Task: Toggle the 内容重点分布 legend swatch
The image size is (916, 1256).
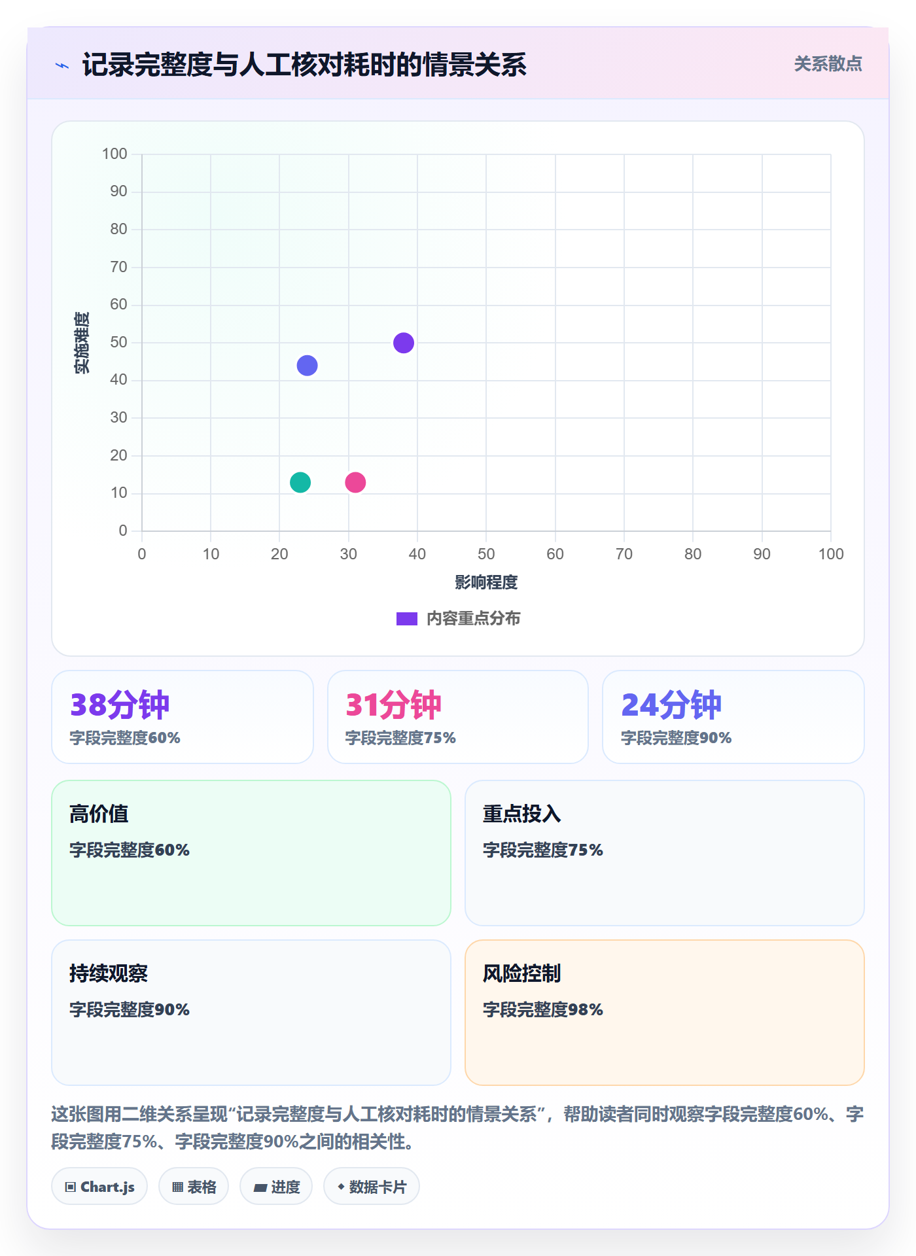Action: [x=407, y=619]
